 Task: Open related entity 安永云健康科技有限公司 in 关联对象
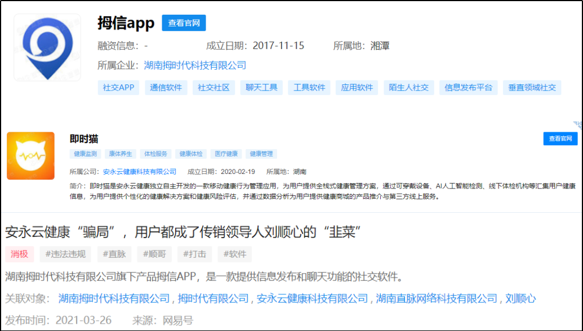click(x=312, y=298)
